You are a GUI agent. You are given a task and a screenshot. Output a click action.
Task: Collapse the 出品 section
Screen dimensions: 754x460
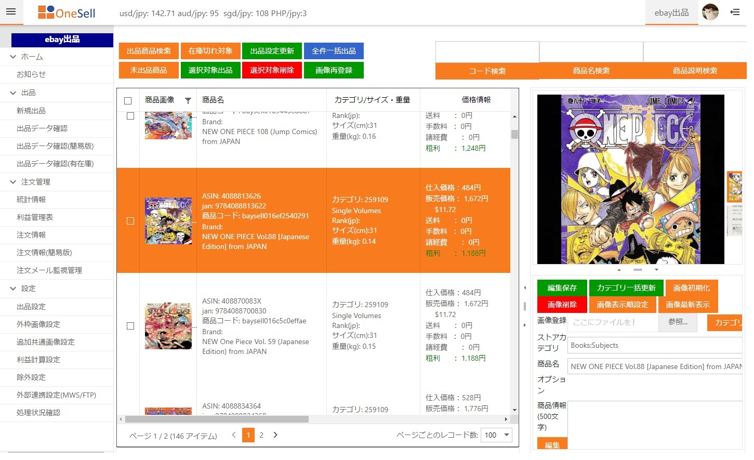coord(13,93)
